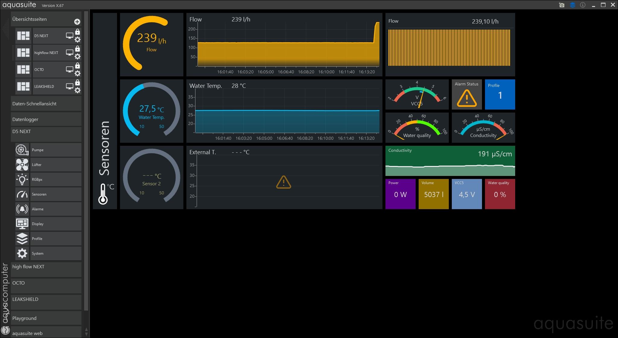This screenshot has width=618, height=338.
Task: Select the Alarme menu entry
Action: tap(56, 209)
